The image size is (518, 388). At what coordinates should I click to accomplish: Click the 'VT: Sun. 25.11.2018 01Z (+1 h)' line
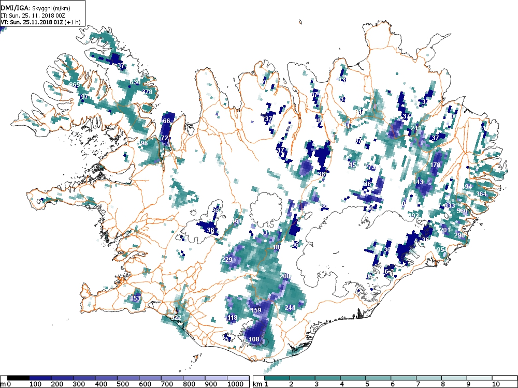coord(40,22)
